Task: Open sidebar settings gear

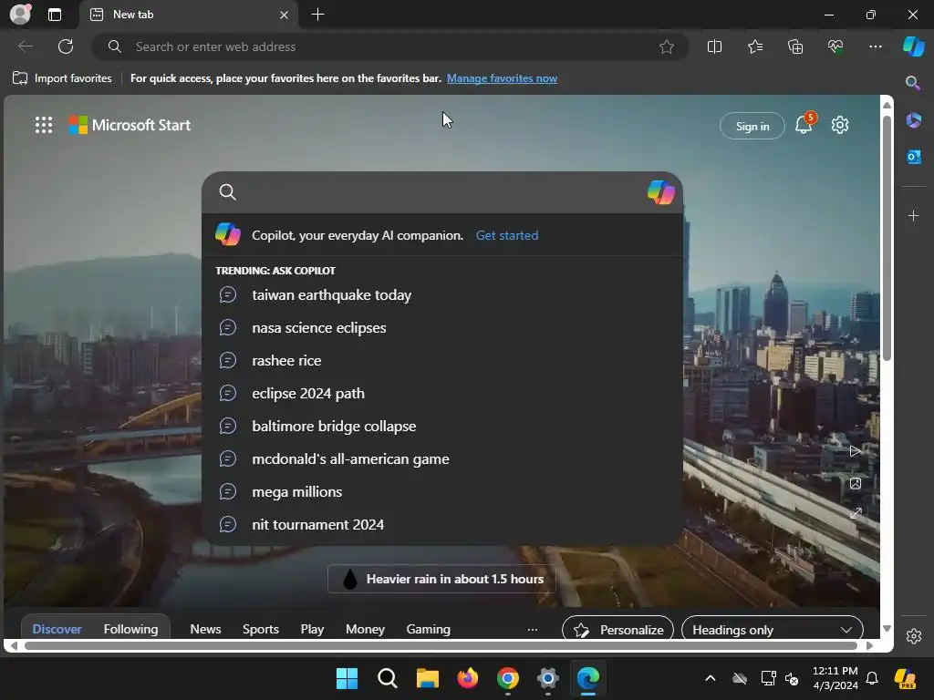Action: click(x=913, y=636)
